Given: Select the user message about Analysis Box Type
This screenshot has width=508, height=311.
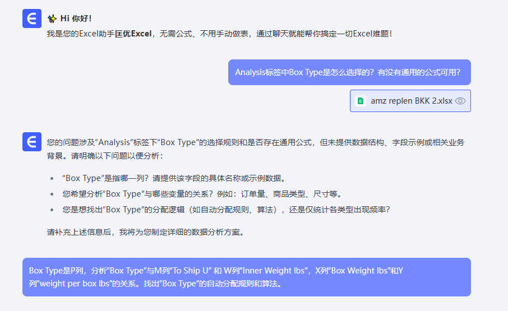Looking at the screenshot, I should [349, 72].
